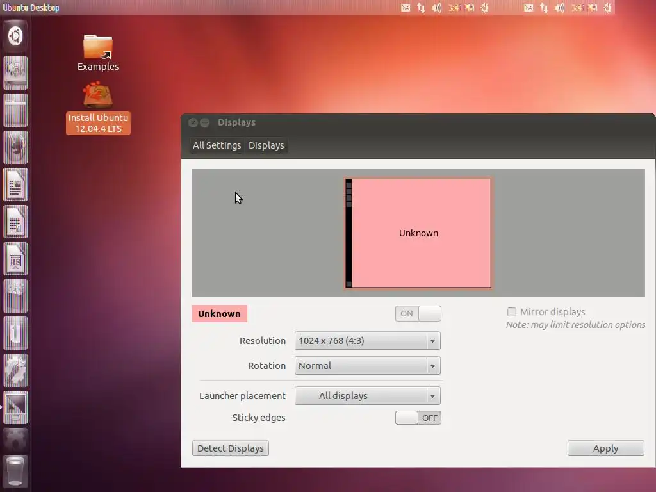
Task: Click the pink Unknown display name label
Action: coord(219,314)
